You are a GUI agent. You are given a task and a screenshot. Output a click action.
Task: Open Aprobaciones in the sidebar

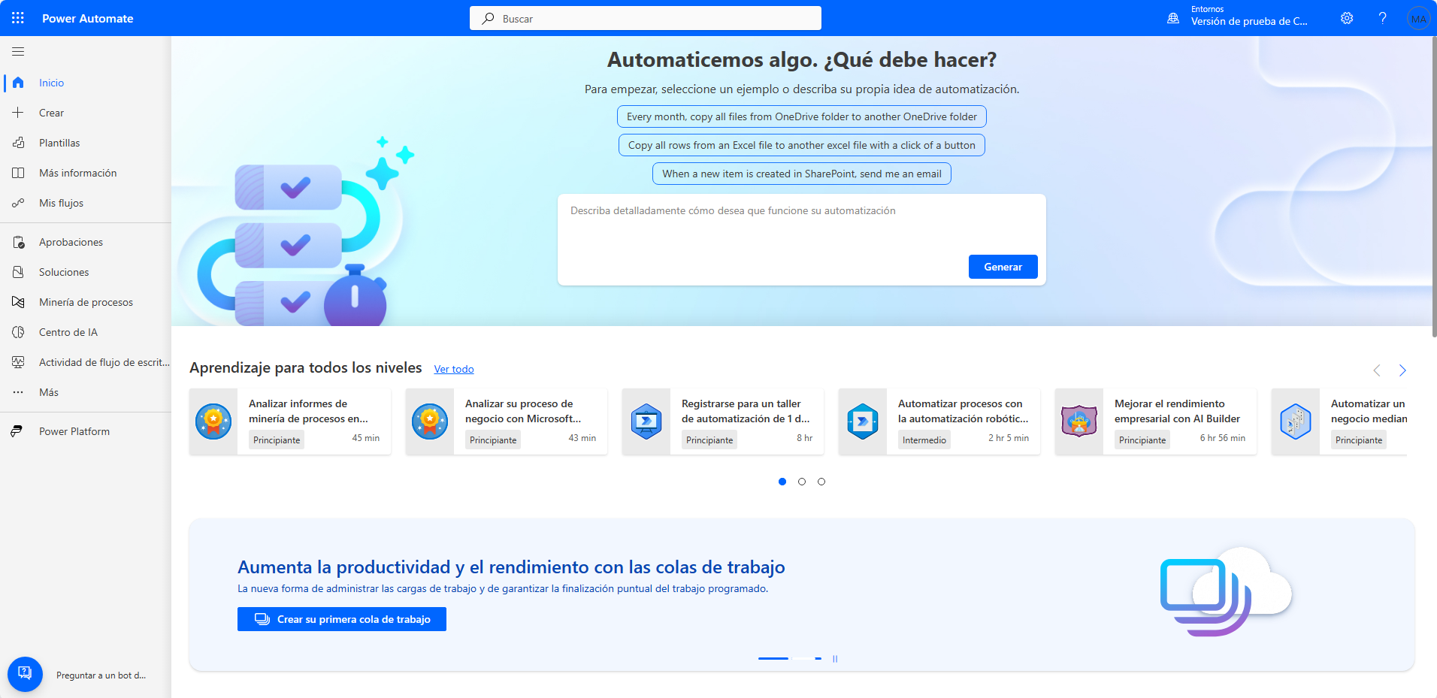point(86,242)
